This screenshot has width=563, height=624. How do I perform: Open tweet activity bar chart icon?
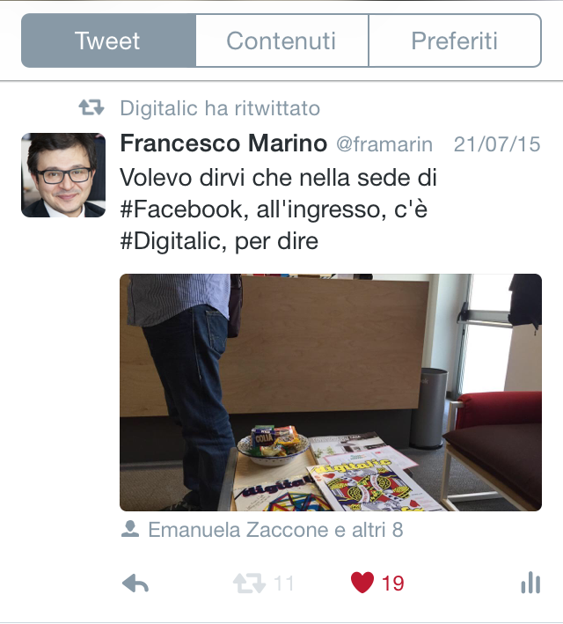pos(530,583)
